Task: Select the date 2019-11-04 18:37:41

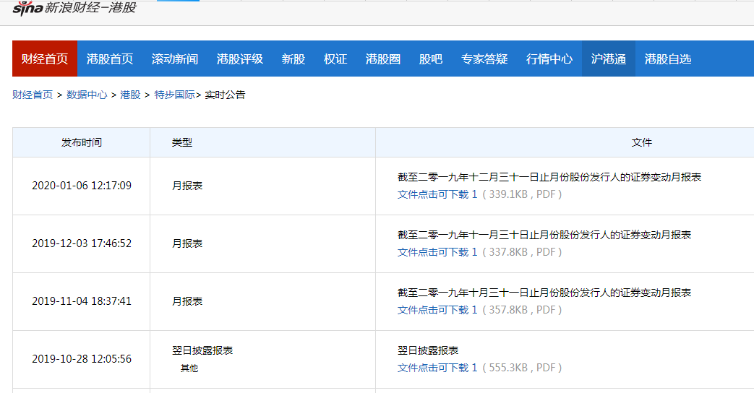Action: click(x=82, y=301)
